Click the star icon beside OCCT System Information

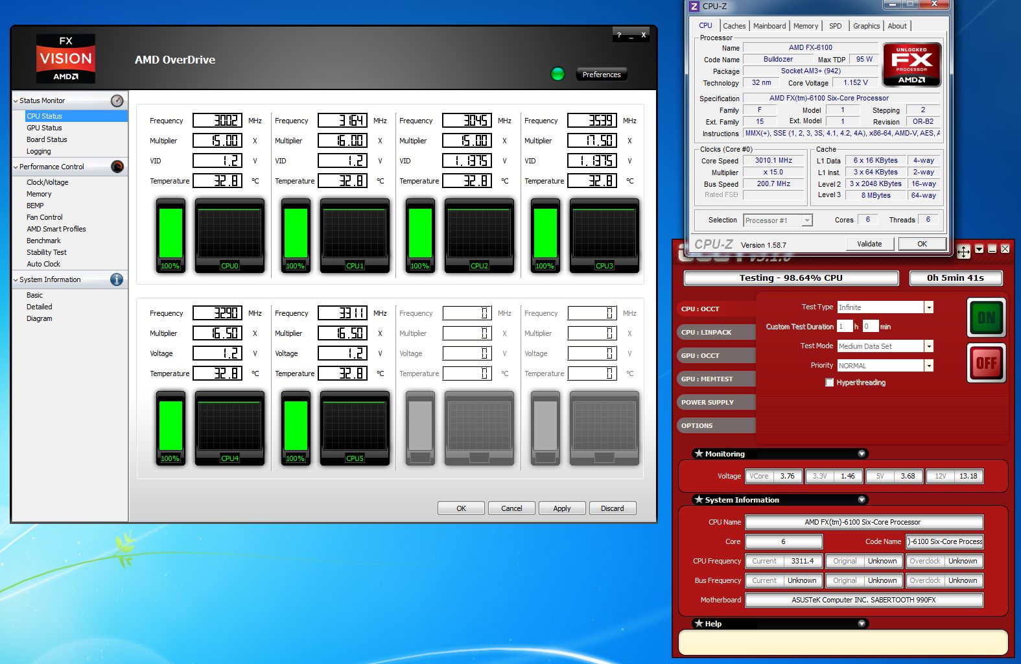point(699,500)
